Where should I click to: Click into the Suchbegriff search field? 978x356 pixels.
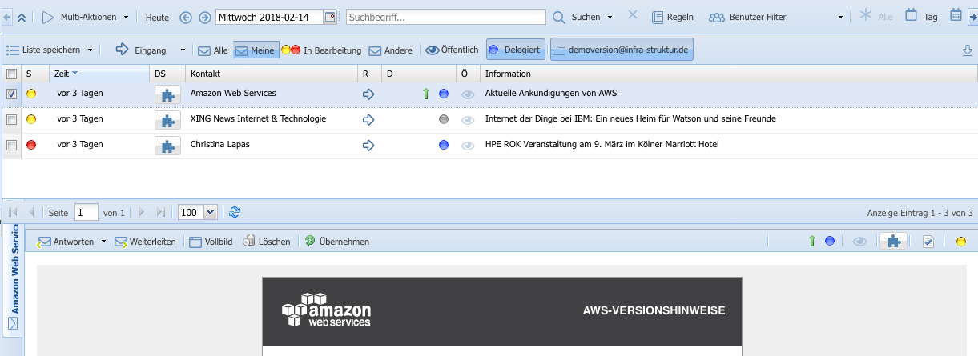(x=445, y=17)
